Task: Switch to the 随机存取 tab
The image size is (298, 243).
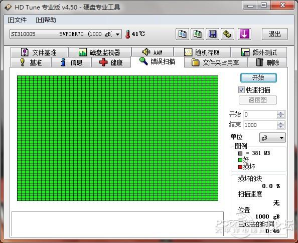Action: [x=202, y=52]
